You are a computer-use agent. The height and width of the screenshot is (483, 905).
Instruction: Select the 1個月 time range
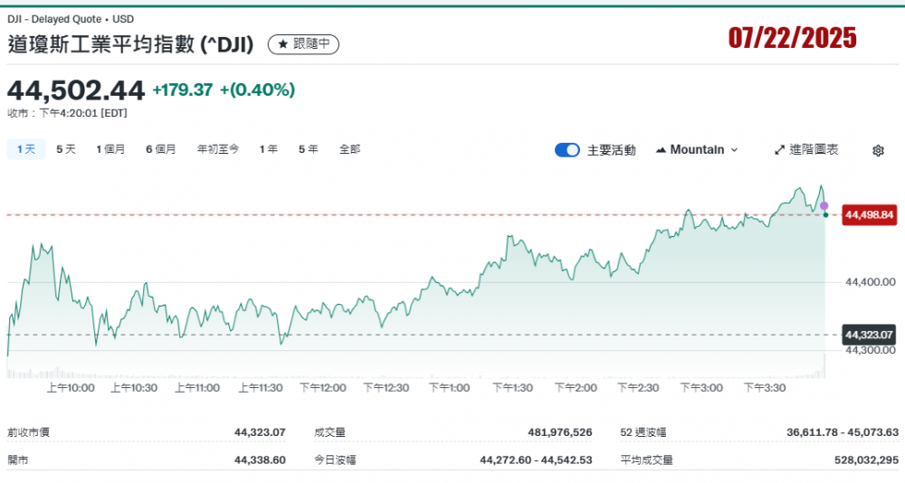(x=110, y=149)
